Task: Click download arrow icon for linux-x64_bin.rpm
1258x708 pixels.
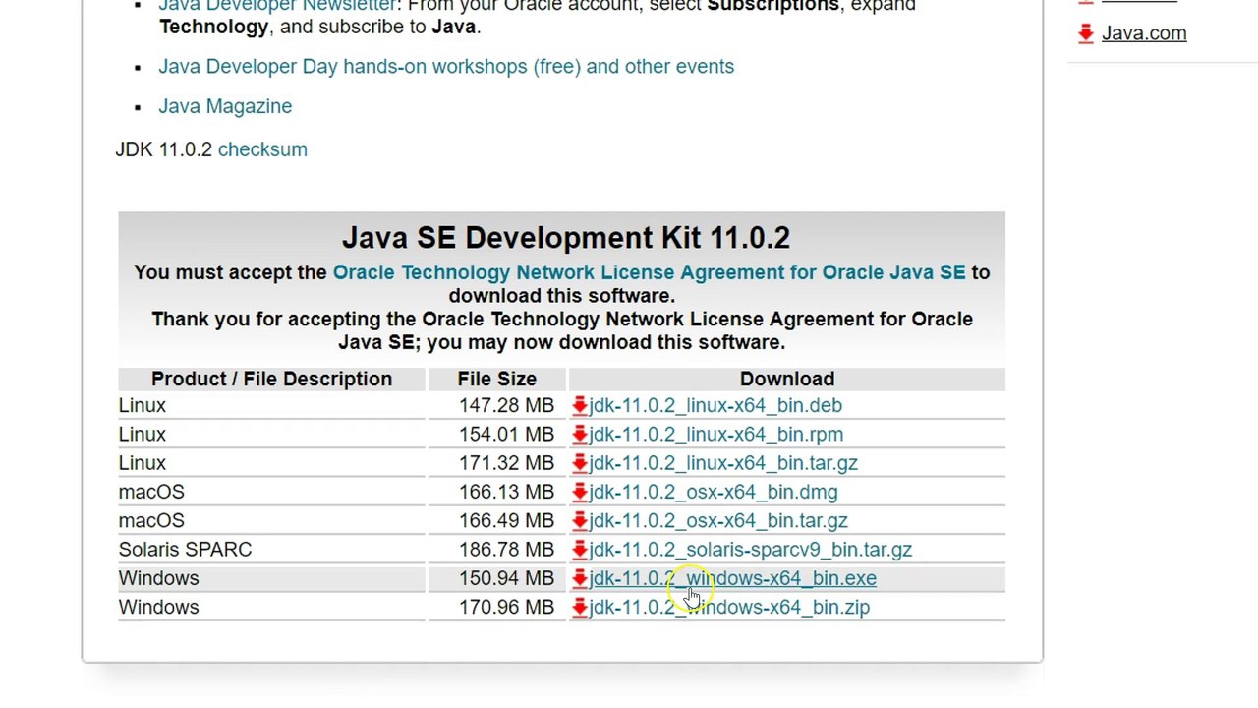Action: [580, 434]
